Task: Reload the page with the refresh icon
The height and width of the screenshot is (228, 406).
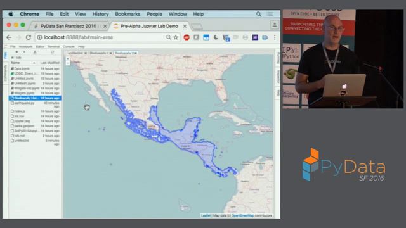Action: click(29, 37)
